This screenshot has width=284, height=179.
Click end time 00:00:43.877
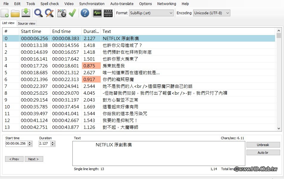click(66, 127)
